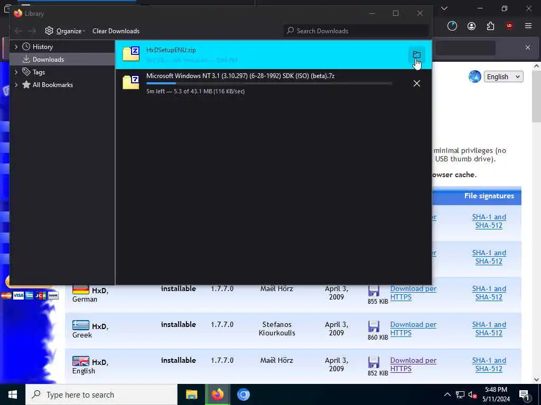541x405 pixels.
Task: Select All Bookmarks in Library sidebar
Action: (x=52, y=85)
